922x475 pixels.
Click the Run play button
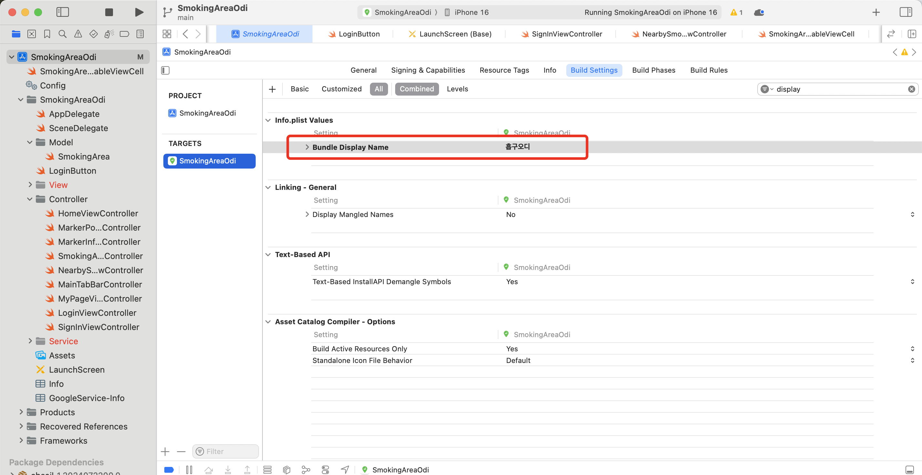click(x=139, y=12)
